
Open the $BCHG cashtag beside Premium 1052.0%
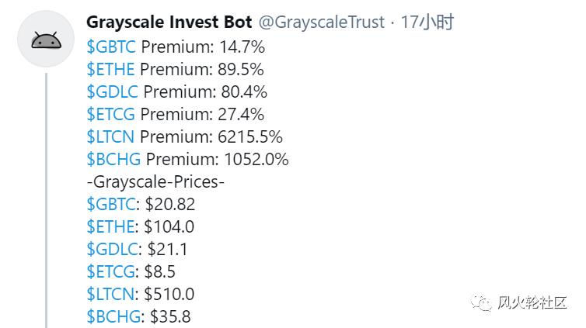113,159
